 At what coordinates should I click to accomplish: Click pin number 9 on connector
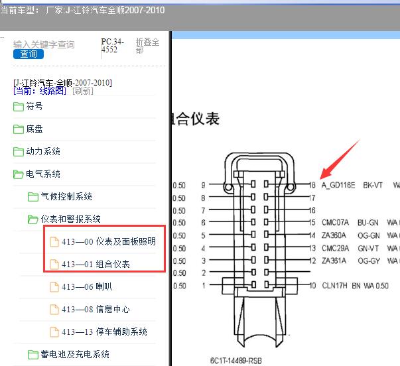pos(203,185)
